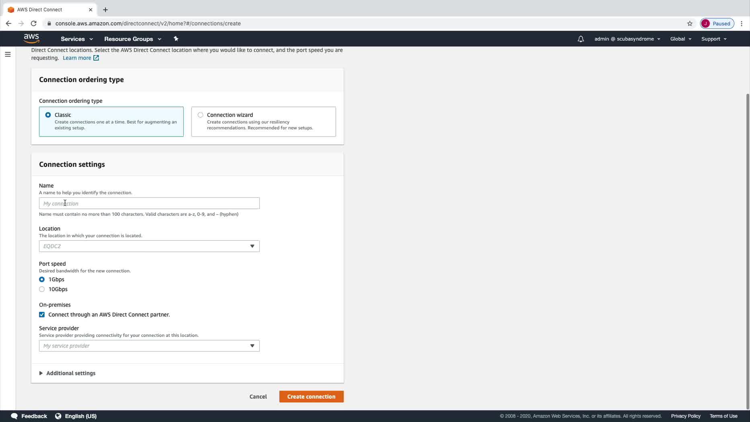Expand Additional settings
This screenshot has height=422, width=750.
[x=67, y=373]
